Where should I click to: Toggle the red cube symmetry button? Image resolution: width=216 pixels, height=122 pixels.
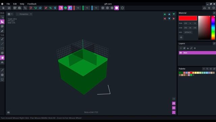point(61,8)
